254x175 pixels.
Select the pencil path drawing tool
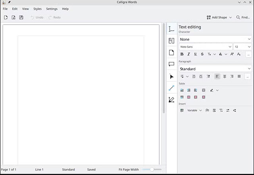click(171, 100)
